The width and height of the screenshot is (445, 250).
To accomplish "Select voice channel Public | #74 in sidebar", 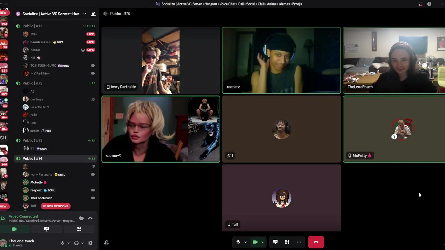I will 56,158.
